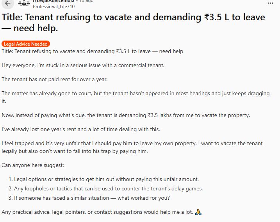
Task: Open the r/LegalAdviceIndia subreddit link
Action: click(x=53, y=1)
